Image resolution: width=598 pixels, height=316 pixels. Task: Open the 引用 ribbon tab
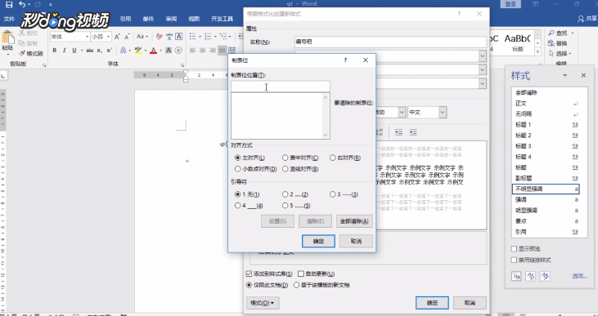[125, 19]
